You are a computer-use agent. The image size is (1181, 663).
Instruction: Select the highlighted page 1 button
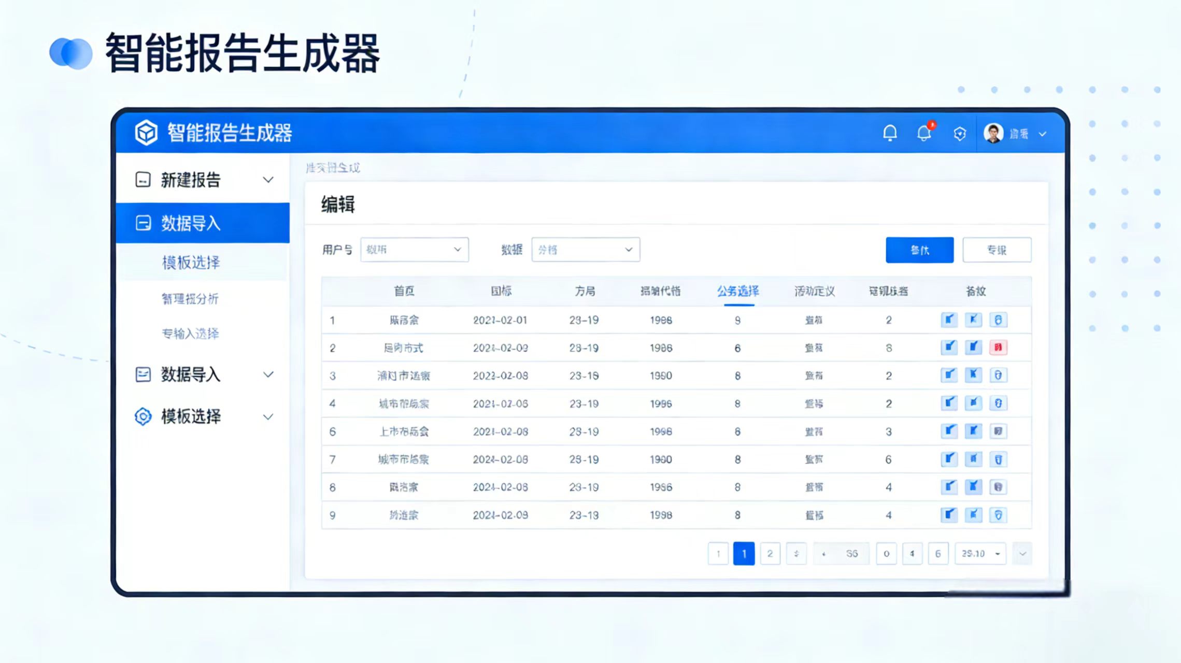[x=744, y=553]
